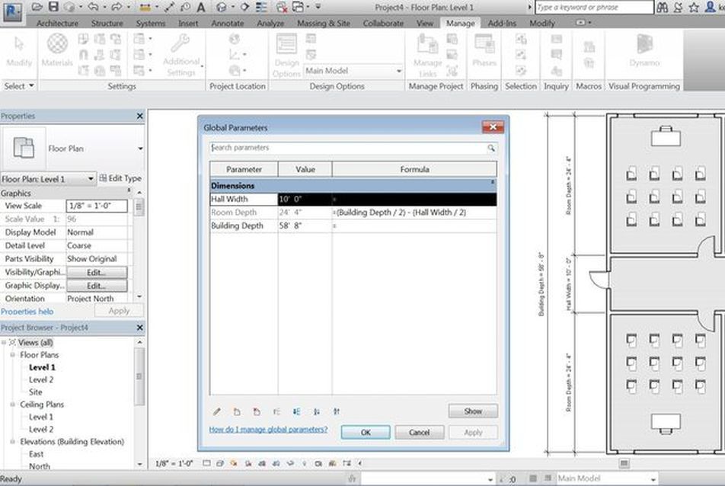This screenshot has width=725, height=486.
Task: Click Sort parameters ascending icon in dialog
Action: tap(316, 411)
